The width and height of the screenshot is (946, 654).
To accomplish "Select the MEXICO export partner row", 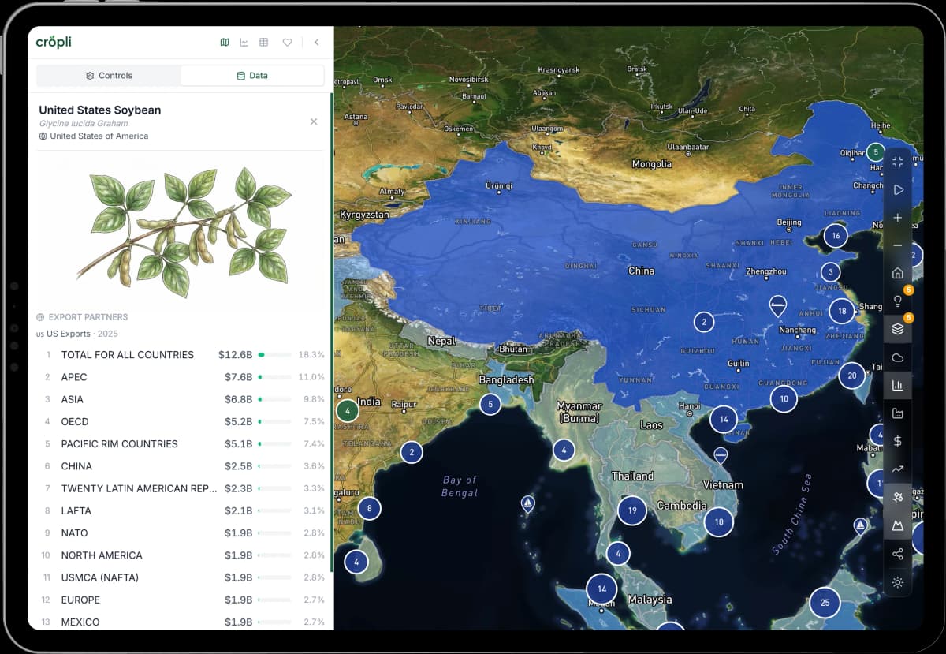I will point(182,622).
